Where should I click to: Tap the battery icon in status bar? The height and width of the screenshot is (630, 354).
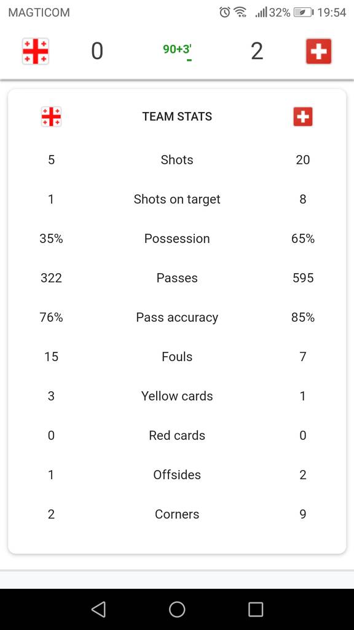(x=304, y=12)
